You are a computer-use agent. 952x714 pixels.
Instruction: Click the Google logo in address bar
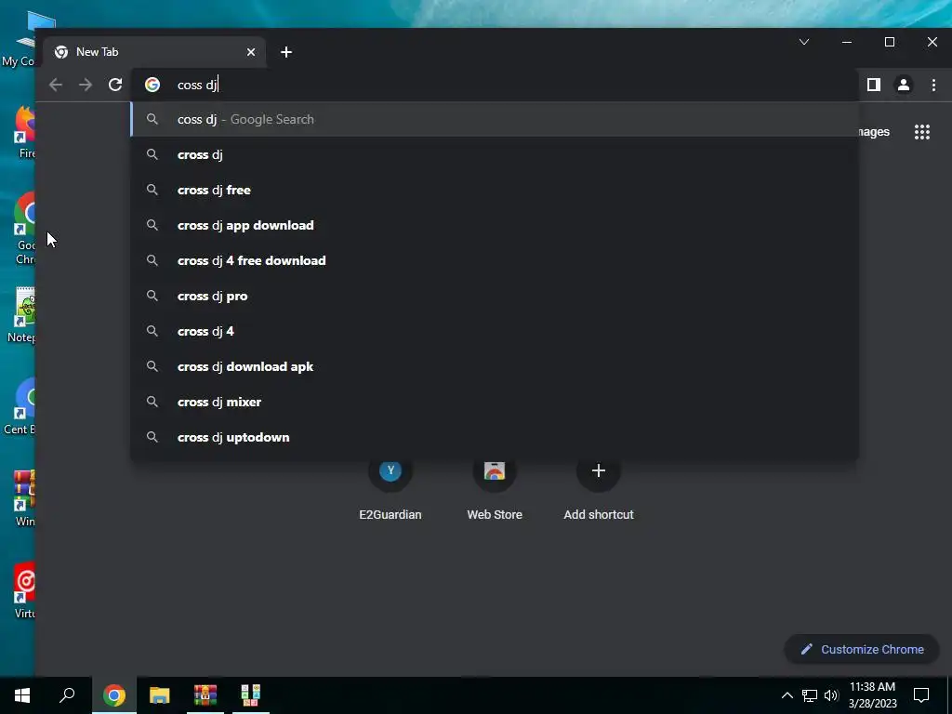click(152, 85)
